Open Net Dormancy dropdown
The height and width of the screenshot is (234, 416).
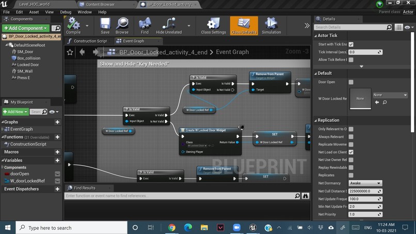[365, 183]
